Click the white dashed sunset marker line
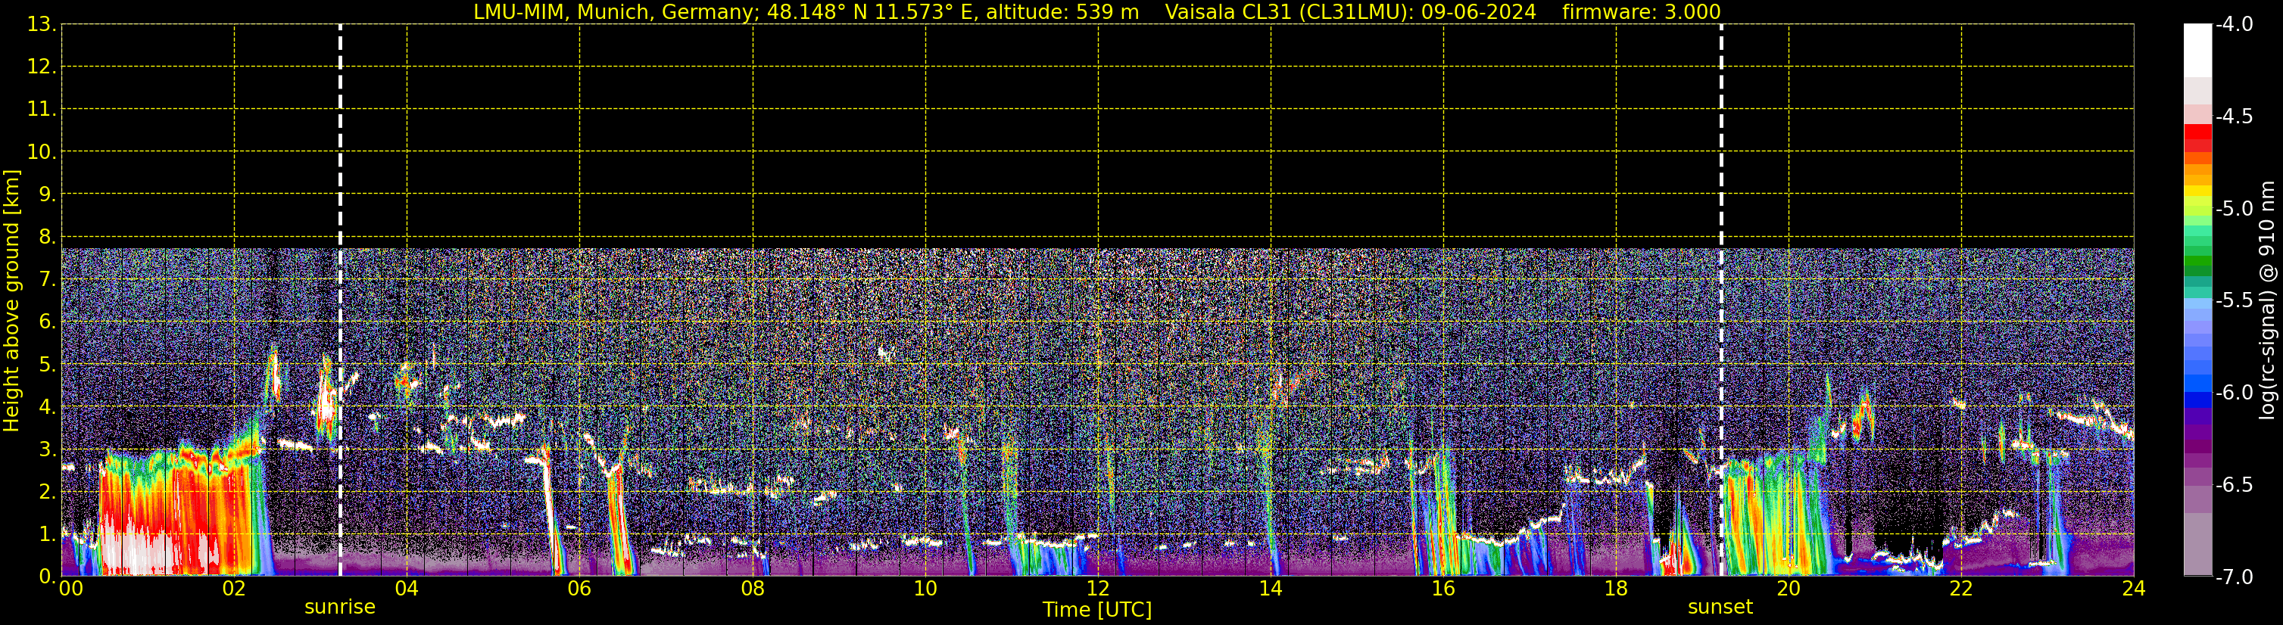The height and width of the screenshot is (625, 2283). click(1721, 300)
